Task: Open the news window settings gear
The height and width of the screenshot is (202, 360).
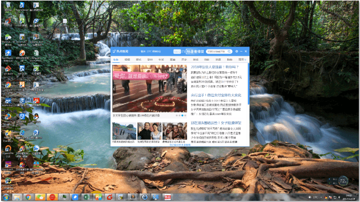Action: pyautogui.click(x=237, y=51)
